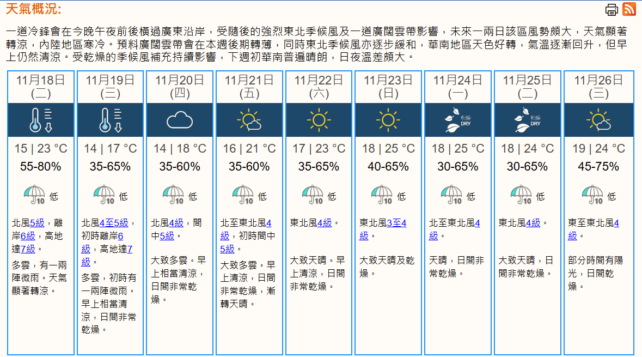The image size is (642, 357).
Task: Click the Nov 23 umbrella rain probability icon
Action: pyautogui.click(x=382, y=195)
